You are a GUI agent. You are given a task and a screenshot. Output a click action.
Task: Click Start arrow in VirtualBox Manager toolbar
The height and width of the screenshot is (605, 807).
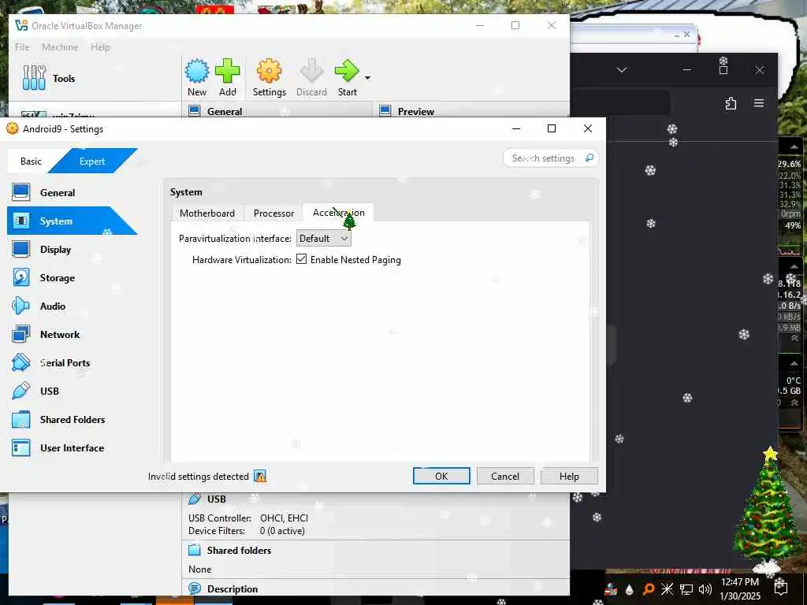click(x=348, y=78)
